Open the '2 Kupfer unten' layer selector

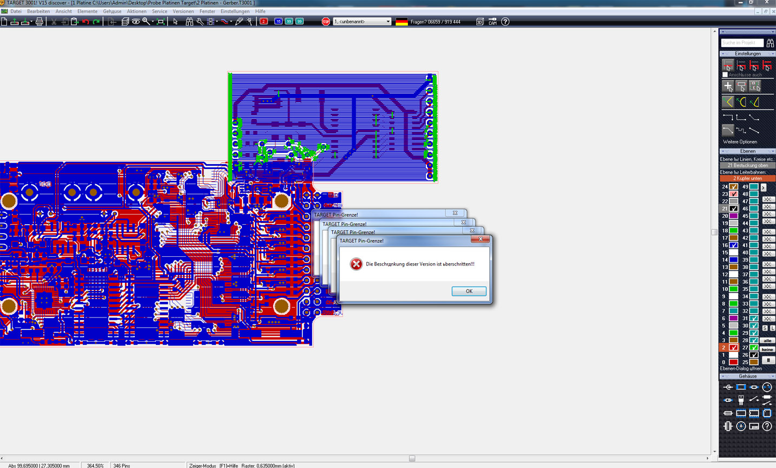(x=747, y=178)
